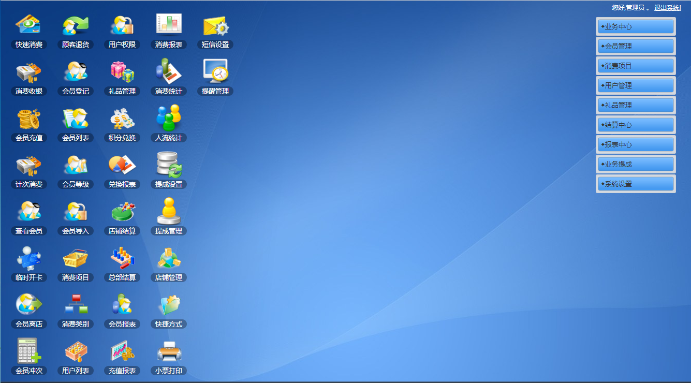Expand the 会员管理 sidebar section
This screenshot has height=383, width=691.
pos(636,46)
